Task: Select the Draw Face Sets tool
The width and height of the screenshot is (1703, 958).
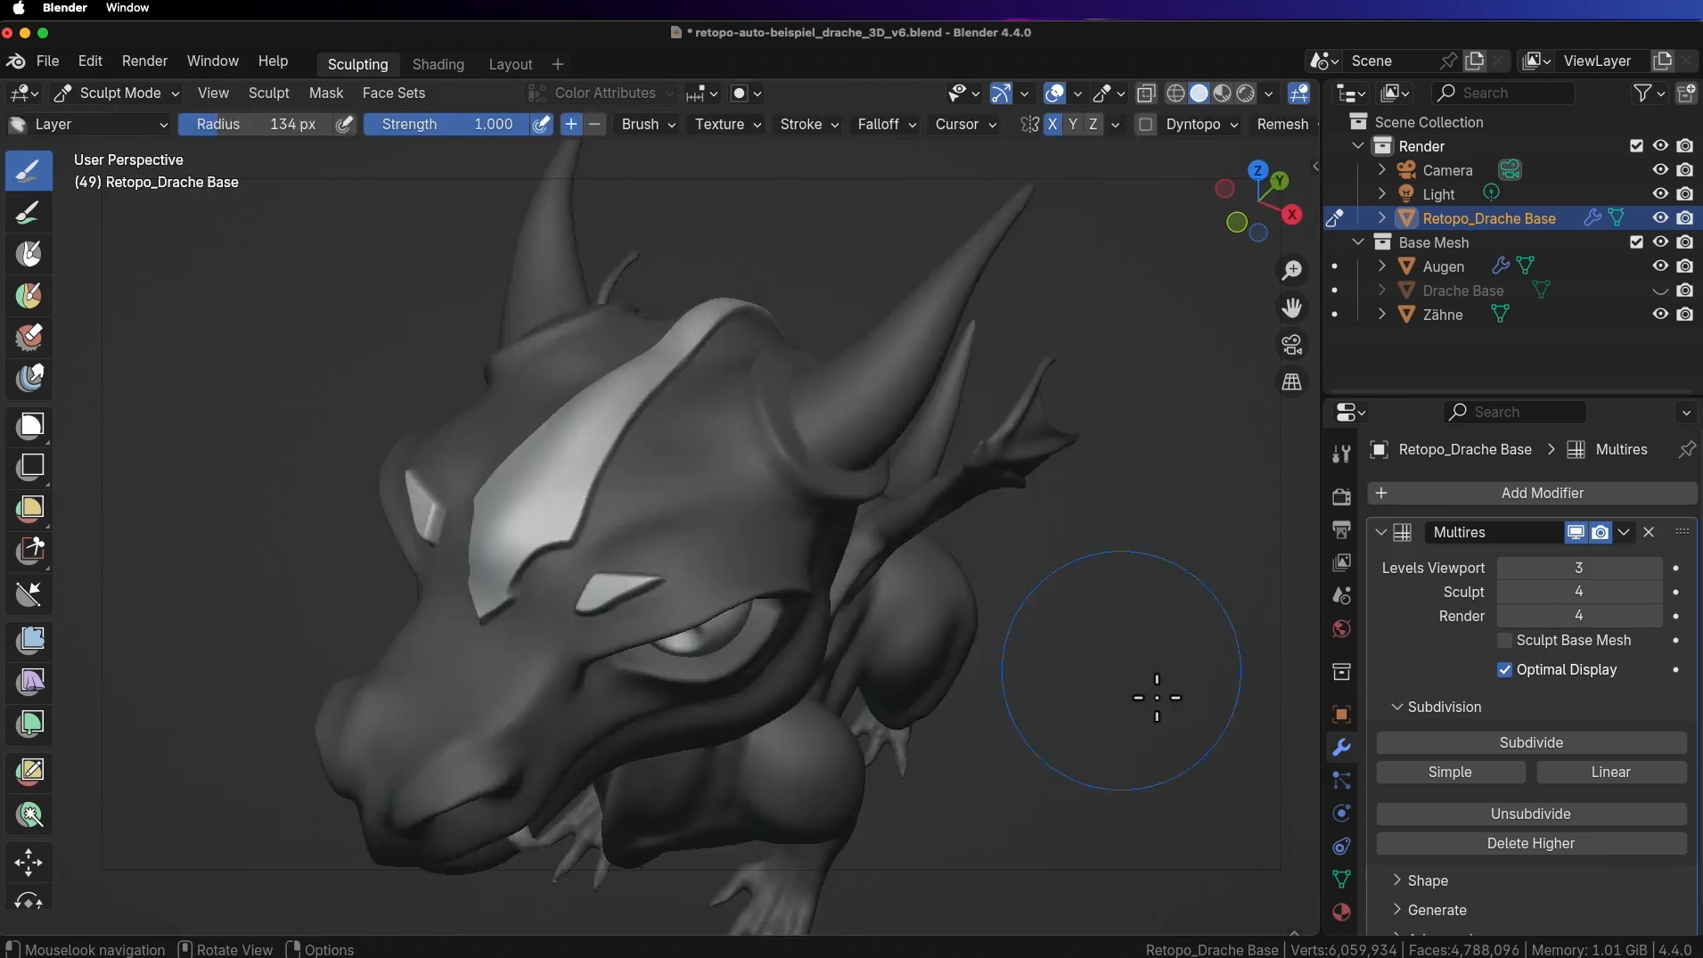Action: tap(29, 296)
